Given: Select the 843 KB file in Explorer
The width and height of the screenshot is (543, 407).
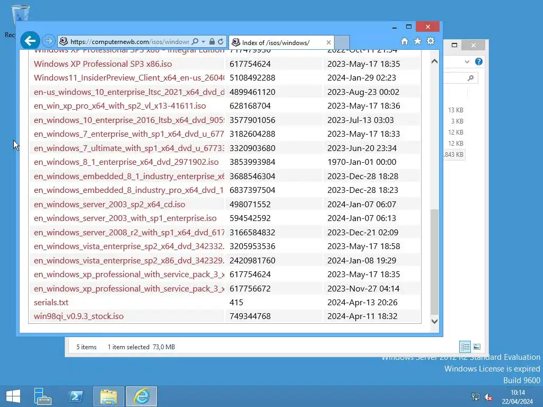Looking at the screenshot, I should (x=454, y=154).
